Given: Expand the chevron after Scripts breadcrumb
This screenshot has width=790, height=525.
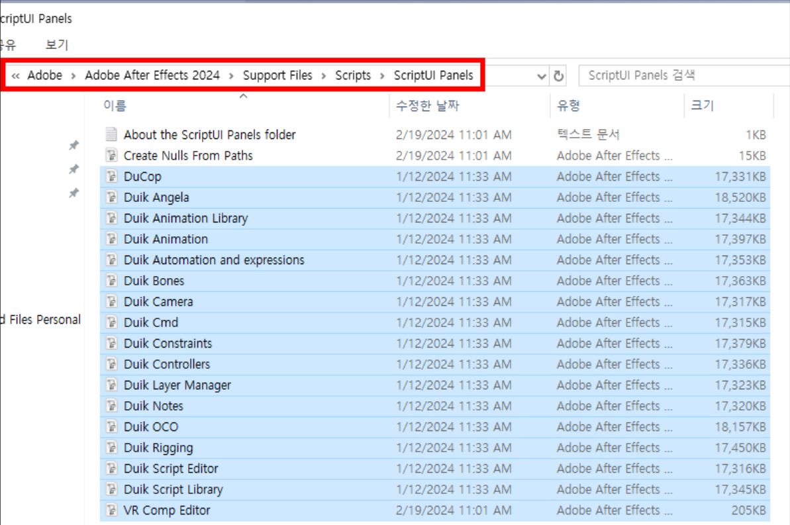Looking at the screenshot, I should coord(382,75).
